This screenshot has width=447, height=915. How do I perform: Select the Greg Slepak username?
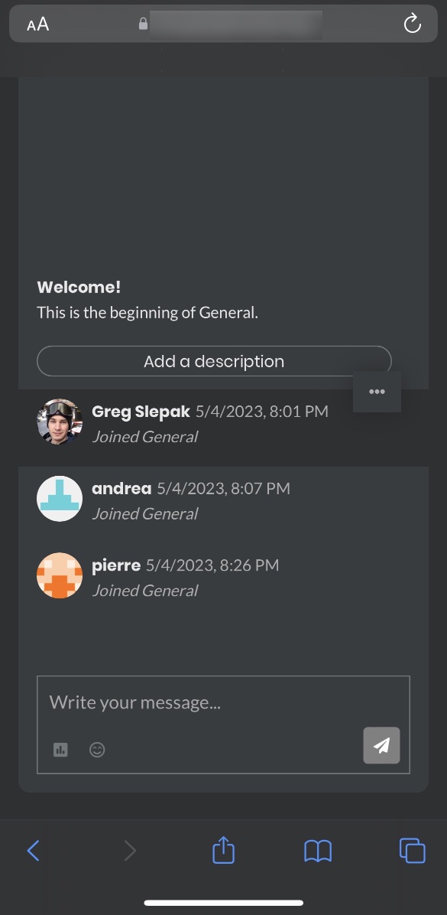[141, 411]
